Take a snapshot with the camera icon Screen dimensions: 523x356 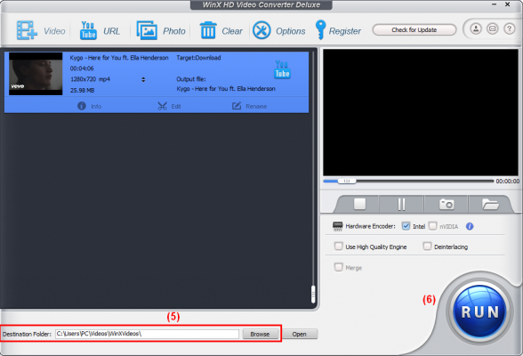tap(447, 204)
